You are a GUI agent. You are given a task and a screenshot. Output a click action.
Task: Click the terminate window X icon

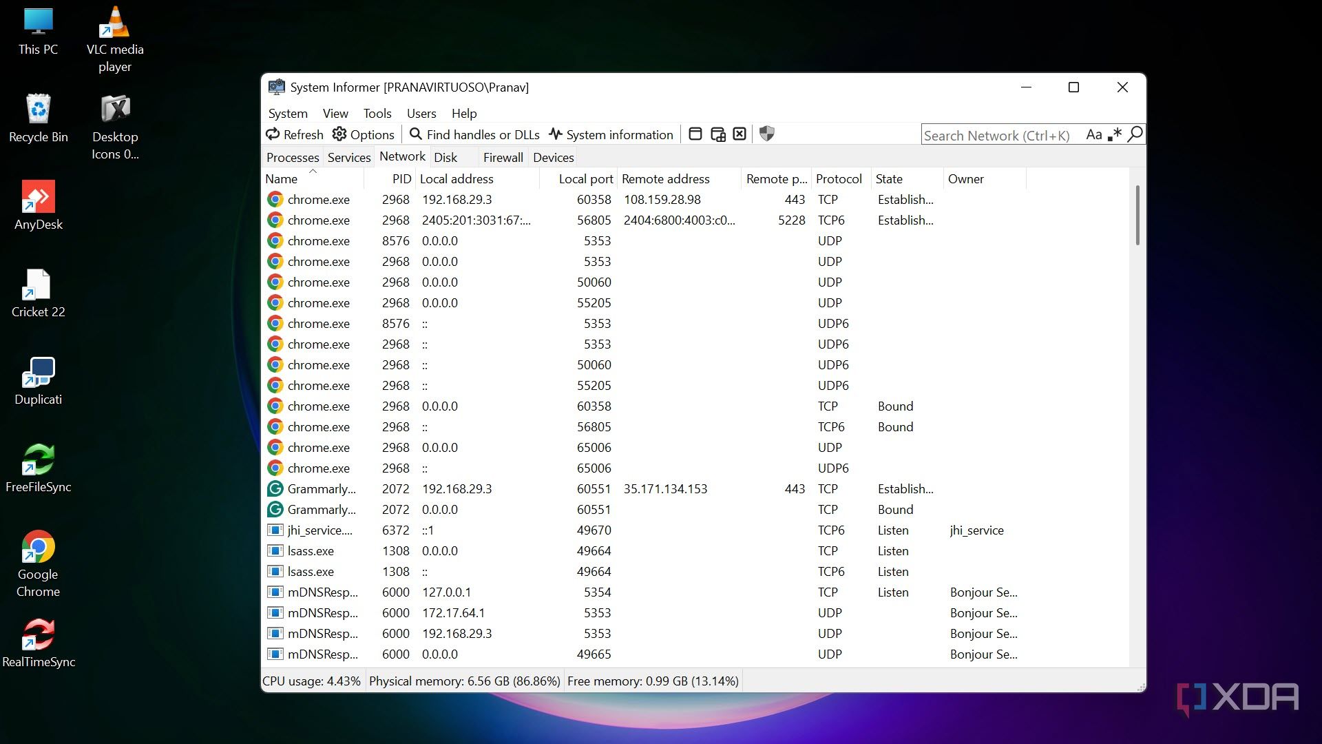pyautogui.click(x=739, y=134)
